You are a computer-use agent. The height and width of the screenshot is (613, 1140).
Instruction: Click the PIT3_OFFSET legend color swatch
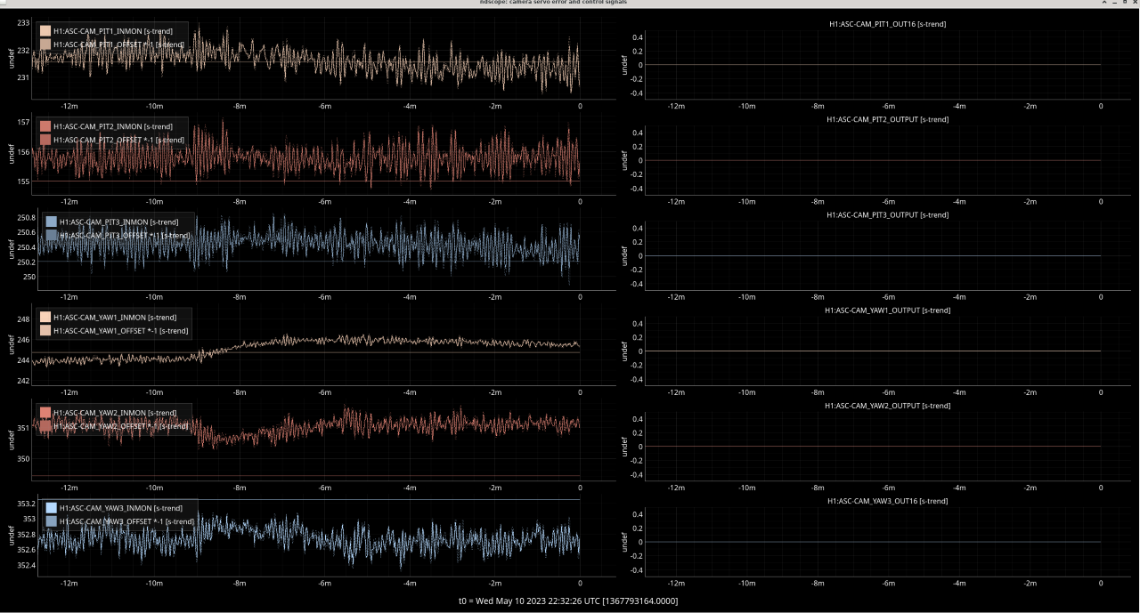(x=52, y=235)
